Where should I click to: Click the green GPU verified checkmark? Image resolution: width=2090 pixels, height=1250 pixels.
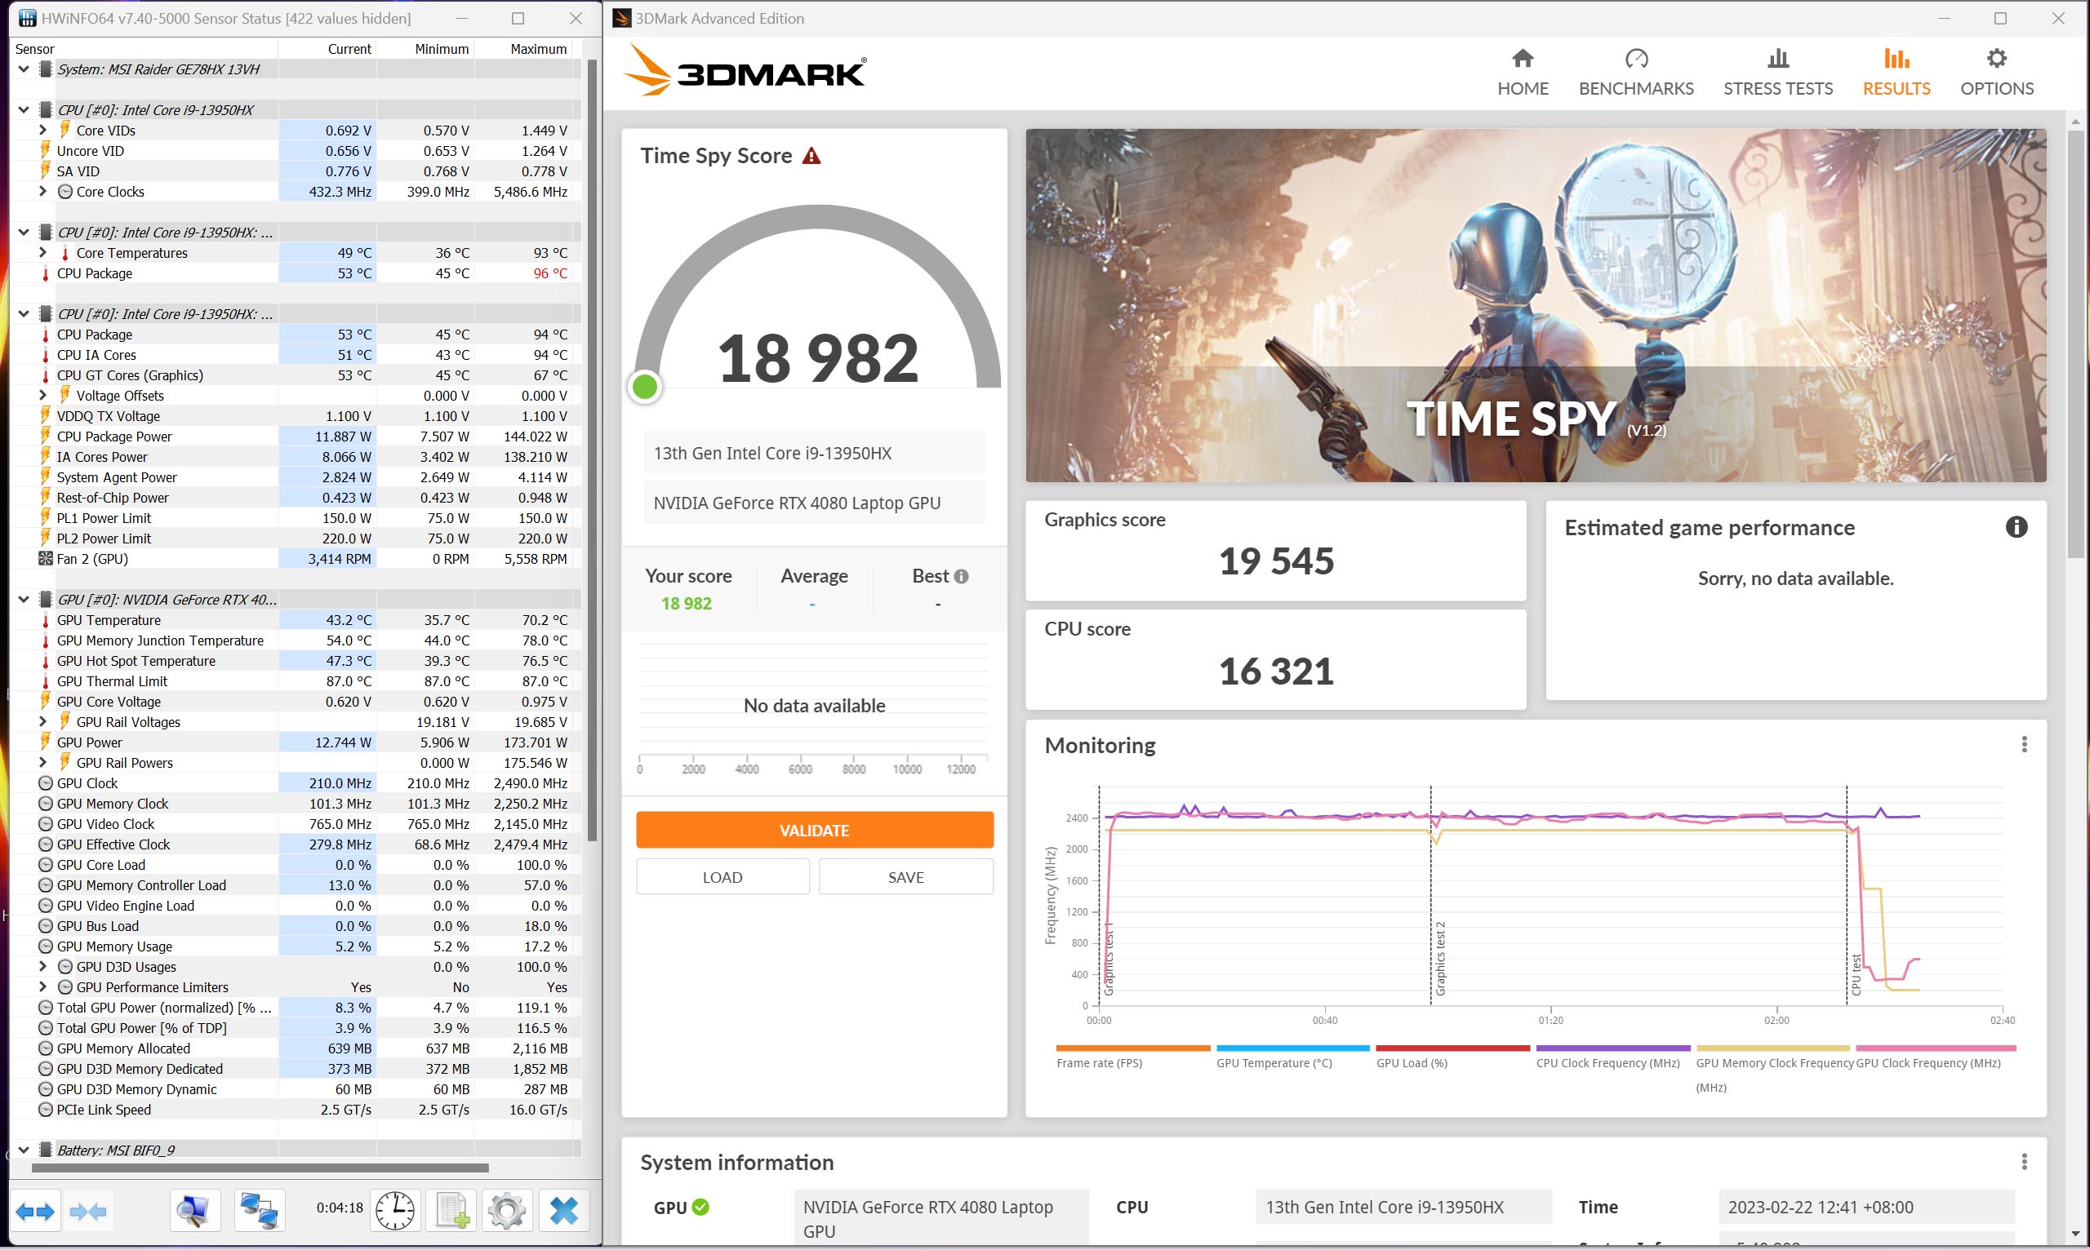pos(700,1207)
